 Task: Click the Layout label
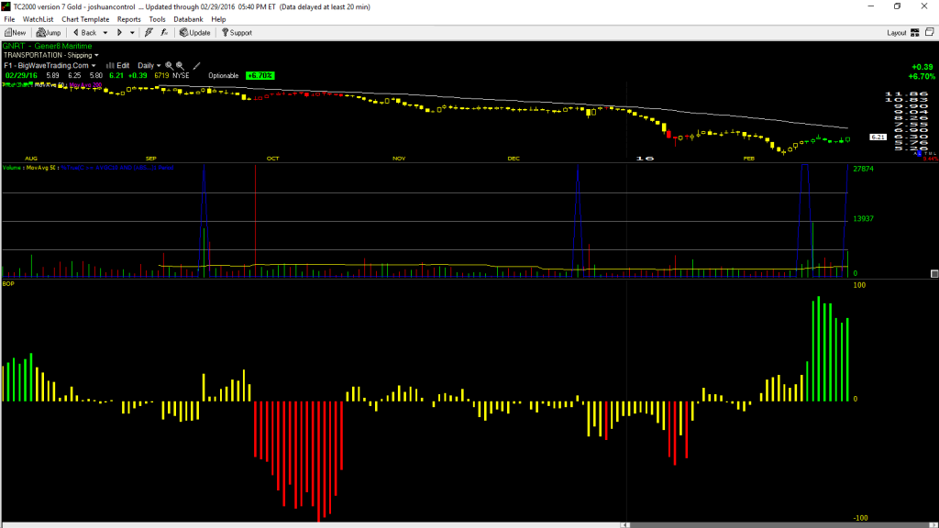(x=897, y=33)
